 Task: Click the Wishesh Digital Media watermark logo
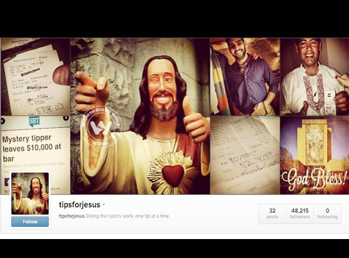click(101, 127)
